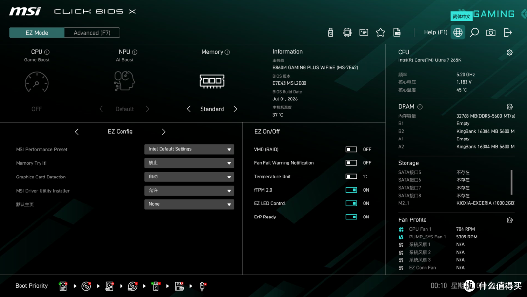The width and height of the screenshot is (527, 297).
Task: Click the 5309 RPM pump fan value
Action: 466,237
